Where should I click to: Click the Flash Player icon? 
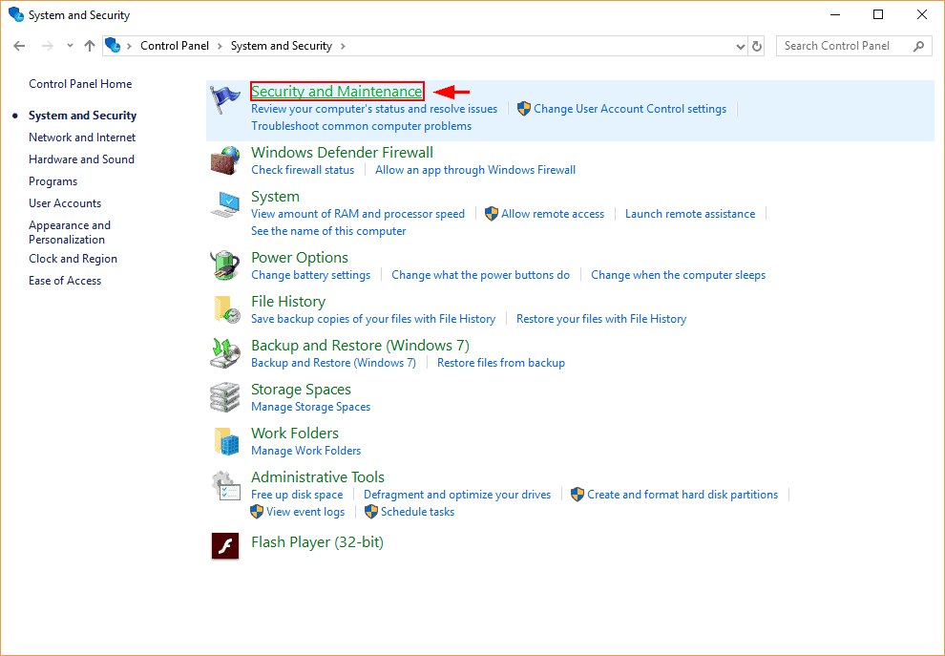click(x=225, y=545)
